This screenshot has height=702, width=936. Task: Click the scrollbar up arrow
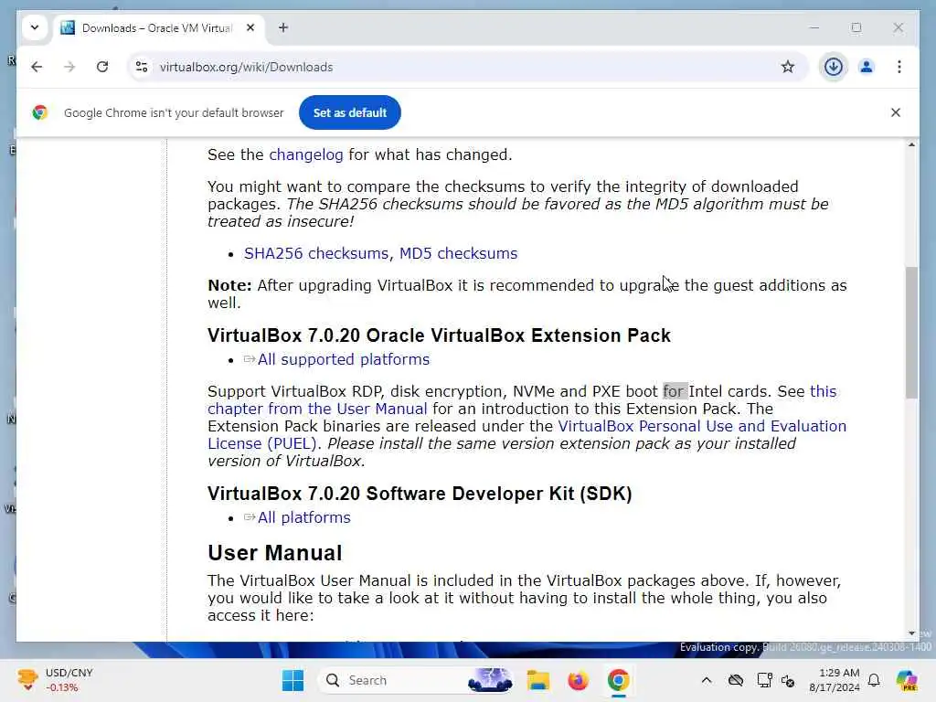click(x=911, y=144)
